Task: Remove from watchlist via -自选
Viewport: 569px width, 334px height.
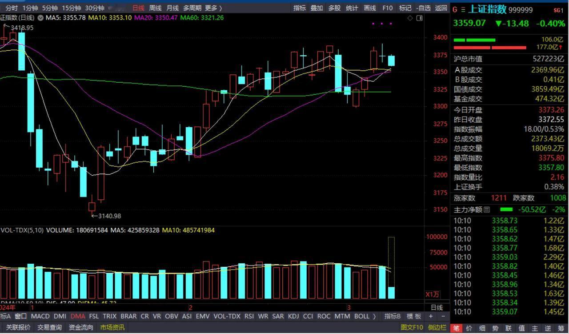Action: pos(423,8)
